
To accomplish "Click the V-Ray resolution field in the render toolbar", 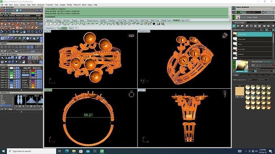I will pyautogui.click(x=253, y=13).
